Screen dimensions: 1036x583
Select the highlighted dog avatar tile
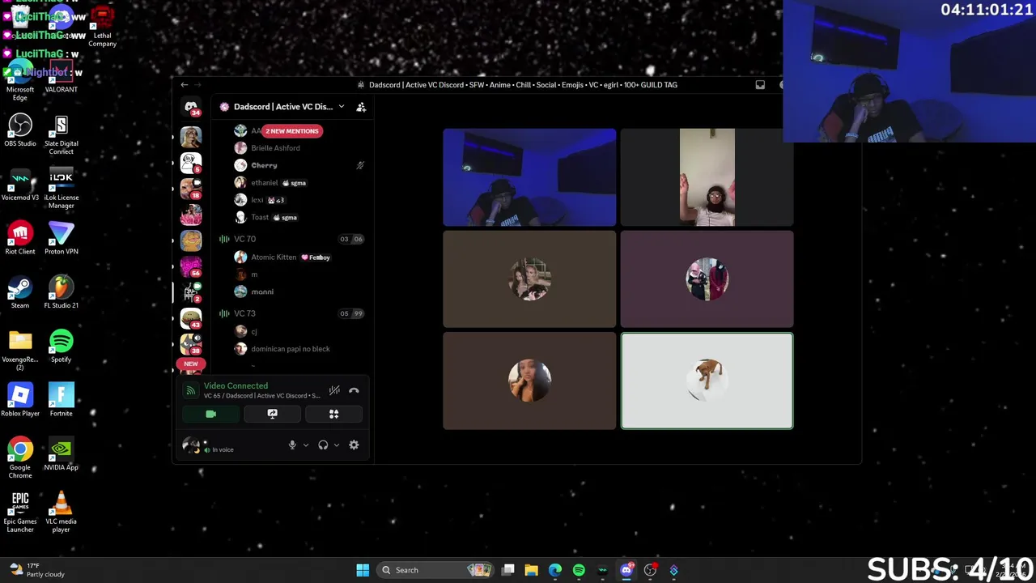point(707,381)
